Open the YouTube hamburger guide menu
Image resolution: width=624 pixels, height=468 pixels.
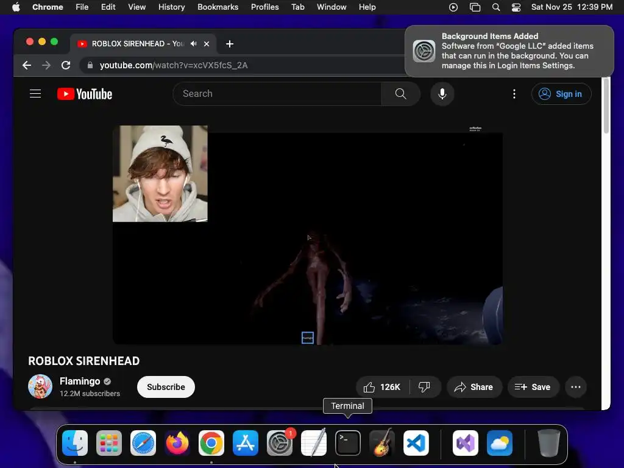coord(35,94)
